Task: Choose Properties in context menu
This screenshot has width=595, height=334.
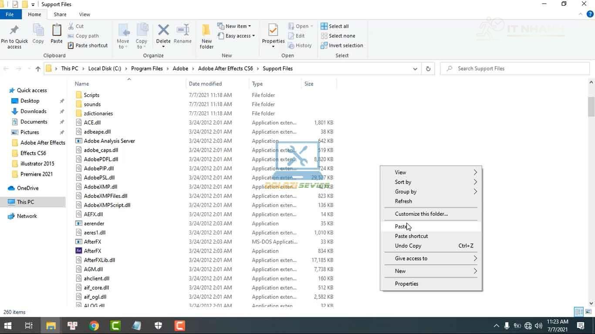Action: (x=431, y=283)
